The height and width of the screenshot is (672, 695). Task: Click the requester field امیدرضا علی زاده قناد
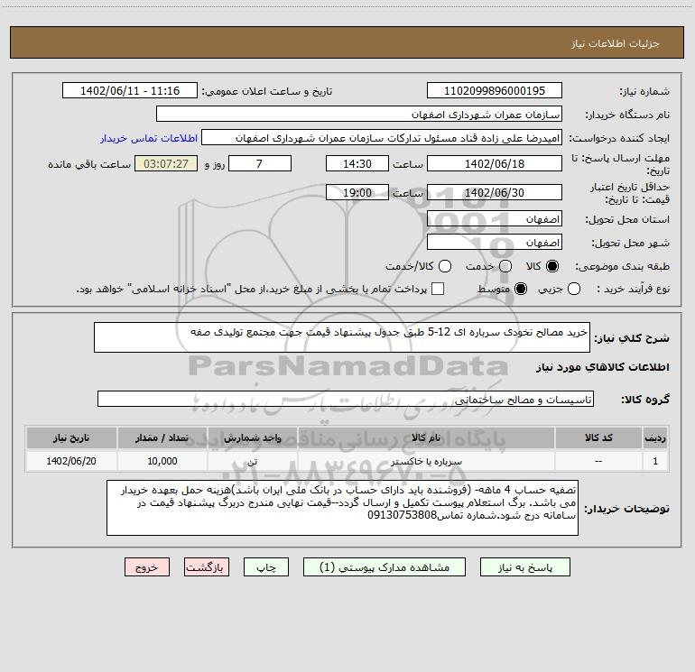pos(382,137)
